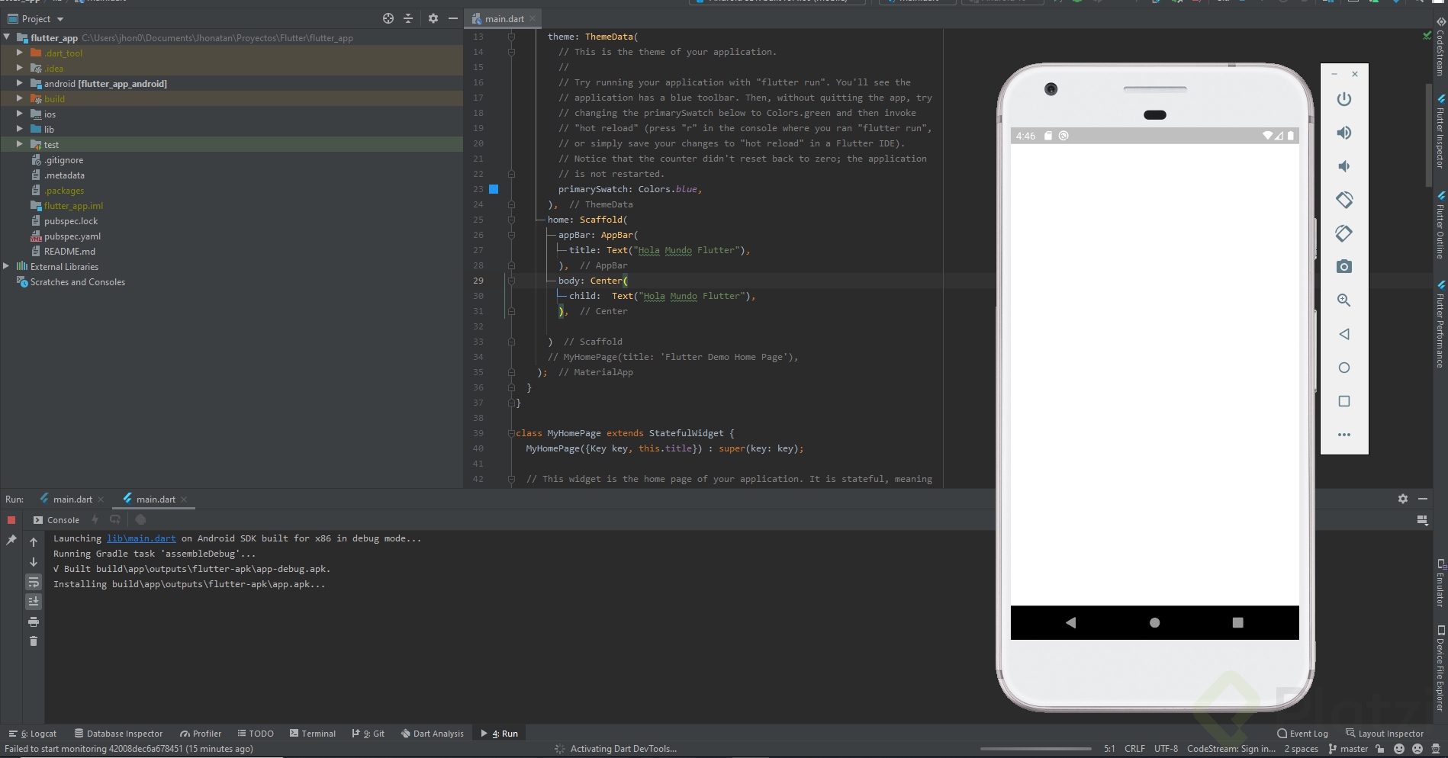This screenshot has height=758, width=1448.
Task: Open the Console tab
Action: coord(56,520)
